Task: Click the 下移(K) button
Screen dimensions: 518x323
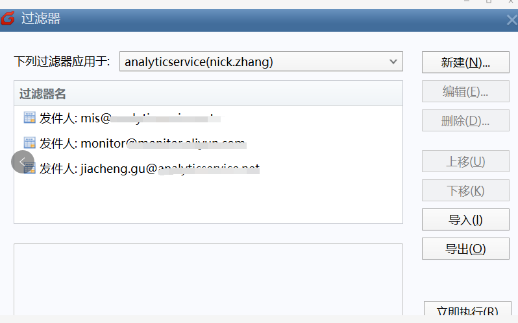Action: click(x=465, y=190)
